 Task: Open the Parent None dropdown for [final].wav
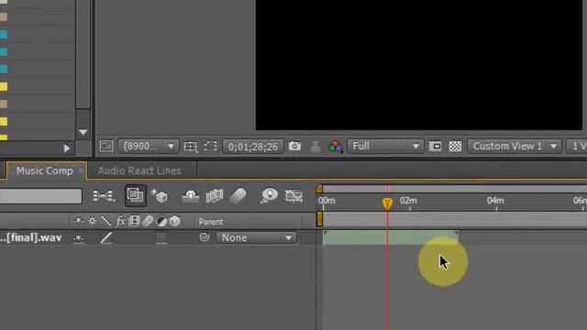click(257, 238)
